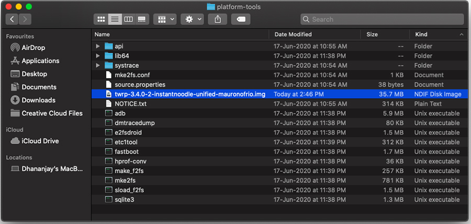This screenshot has height=224, width=471.
Task: Select the adb executable icon
Action: tap(108, 113)
